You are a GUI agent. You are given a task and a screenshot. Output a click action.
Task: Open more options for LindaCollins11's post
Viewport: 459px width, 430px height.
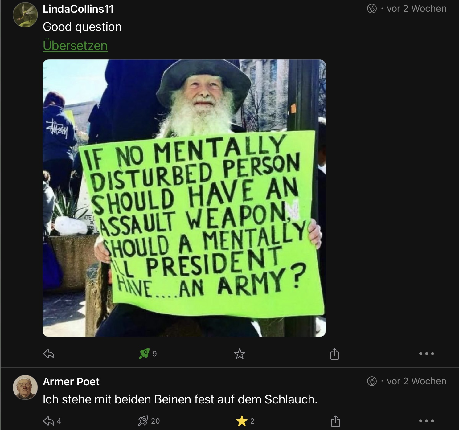(427, 354)
